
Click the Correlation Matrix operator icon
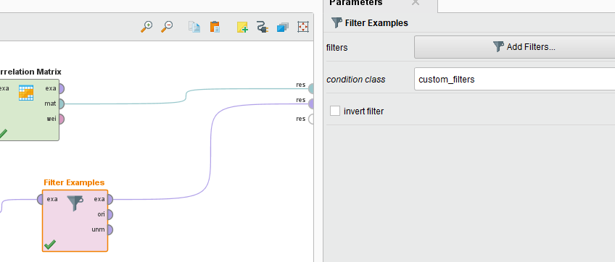[26, 93]
